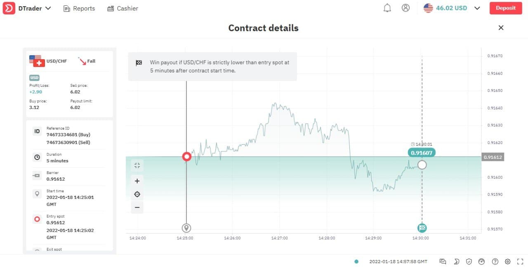
Task: Click the red Deposit button
Action: click(x=505, y=8)
